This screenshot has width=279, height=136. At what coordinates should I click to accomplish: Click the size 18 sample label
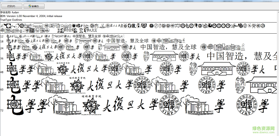coord(2,41)
